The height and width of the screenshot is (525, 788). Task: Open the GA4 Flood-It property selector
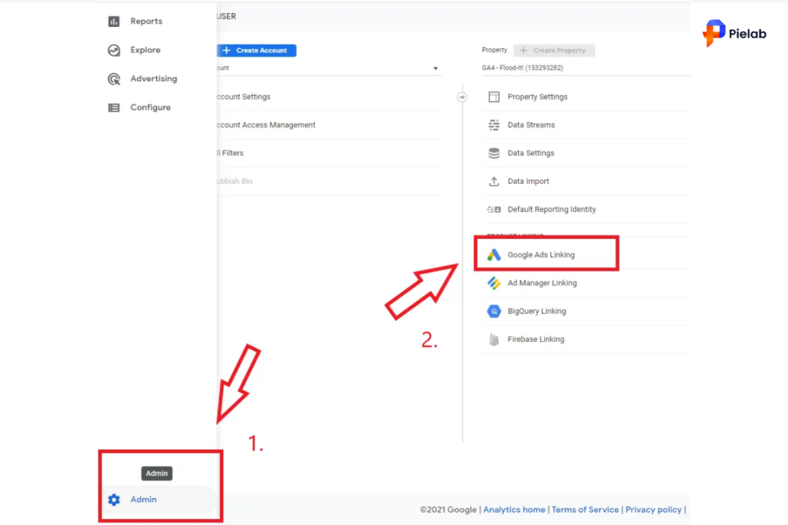586,68
